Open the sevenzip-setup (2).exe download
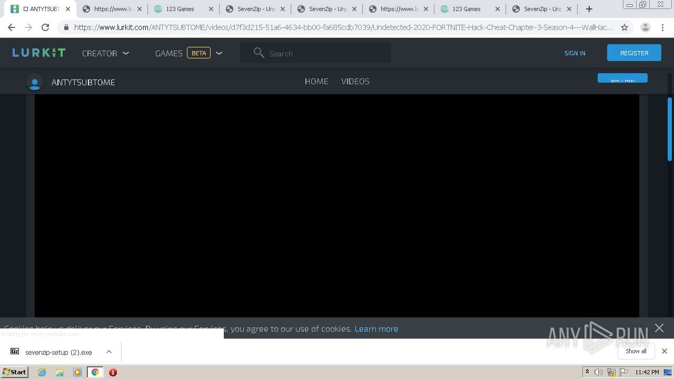Image resolution: width=674 pixels, height=379 pixels. pyautogui.click(x=58, y=352)
